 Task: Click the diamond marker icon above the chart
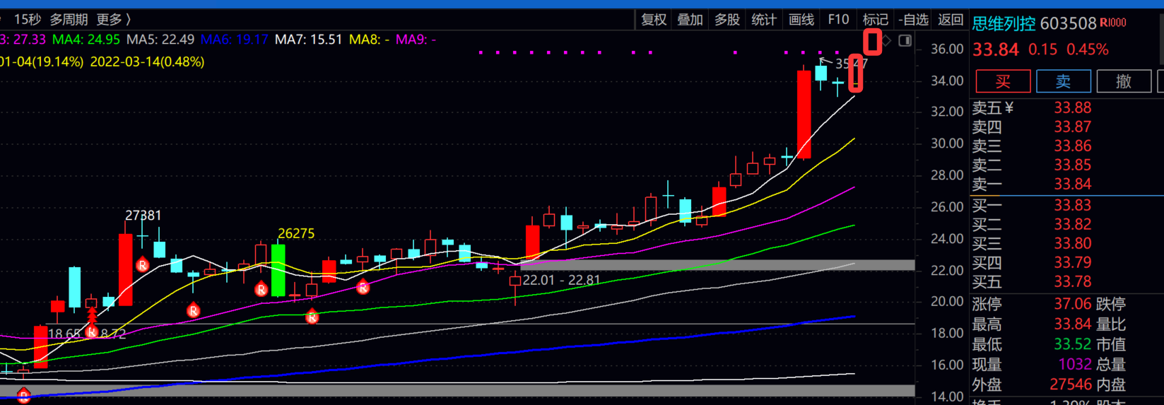point(886,40)
